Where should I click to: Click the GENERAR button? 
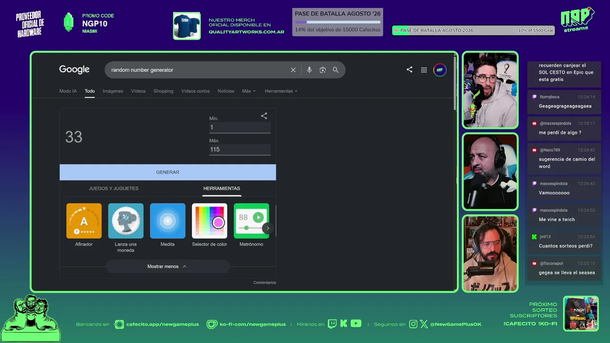168,172
